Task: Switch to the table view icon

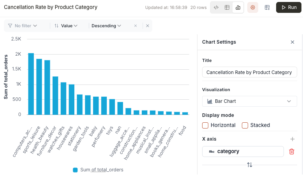Action: click(227, 7)
